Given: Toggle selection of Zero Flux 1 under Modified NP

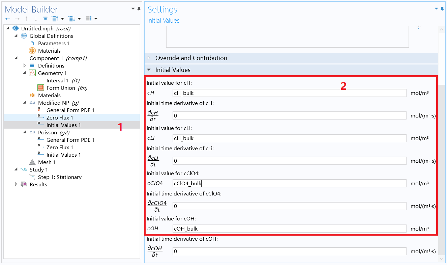Looking at the screenshot, I should [60, 117].
